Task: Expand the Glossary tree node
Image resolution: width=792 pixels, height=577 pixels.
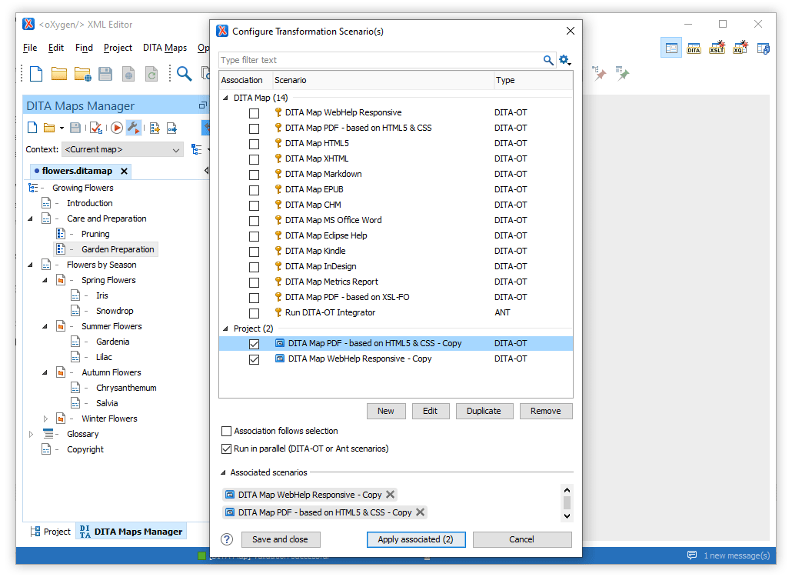Action: (31, 434)
